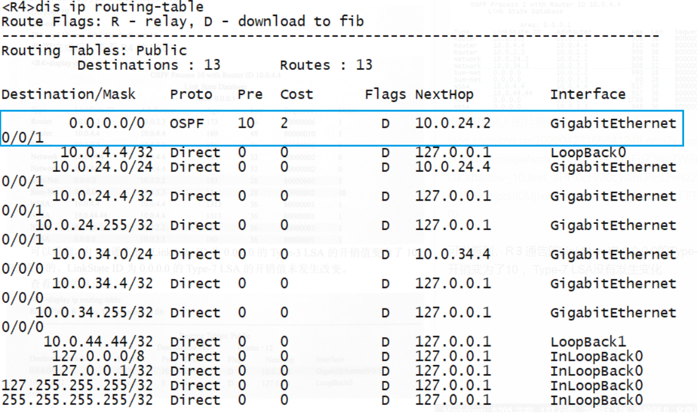This screenshot has width=697, height=414.
Task: Click the Destination/Mask column header
Action: click(71, 94)
